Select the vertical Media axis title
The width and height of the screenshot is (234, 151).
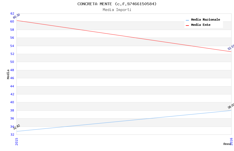click(8, 74)
